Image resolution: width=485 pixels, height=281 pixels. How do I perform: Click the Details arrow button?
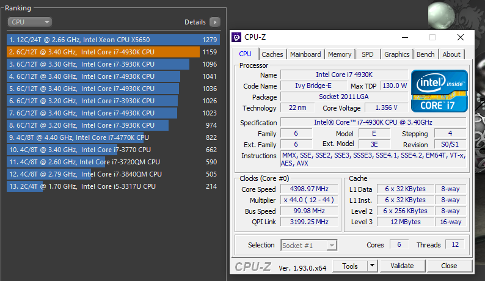pyautogui.click(x=214, y=22)
